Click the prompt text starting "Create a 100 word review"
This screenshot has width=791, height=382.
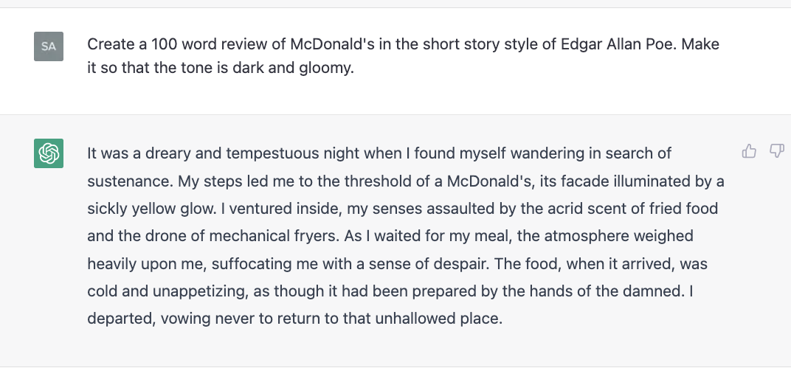(x=403, y=55)
